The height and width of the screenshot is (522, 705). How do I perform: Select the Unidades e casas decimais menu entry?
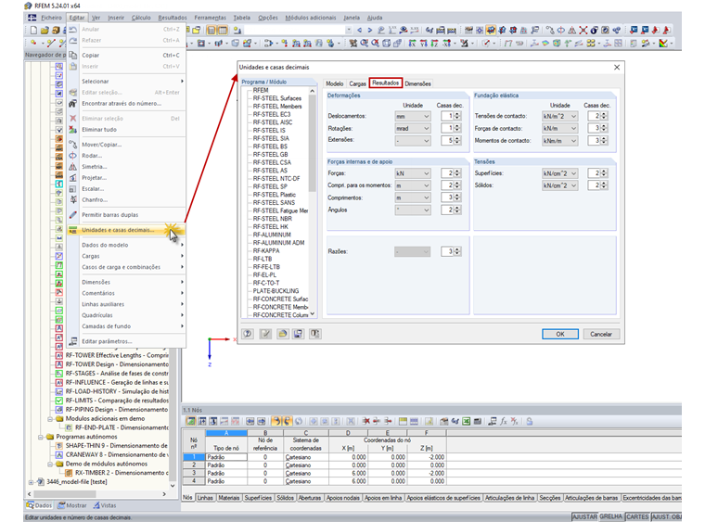tap(126, 230)
